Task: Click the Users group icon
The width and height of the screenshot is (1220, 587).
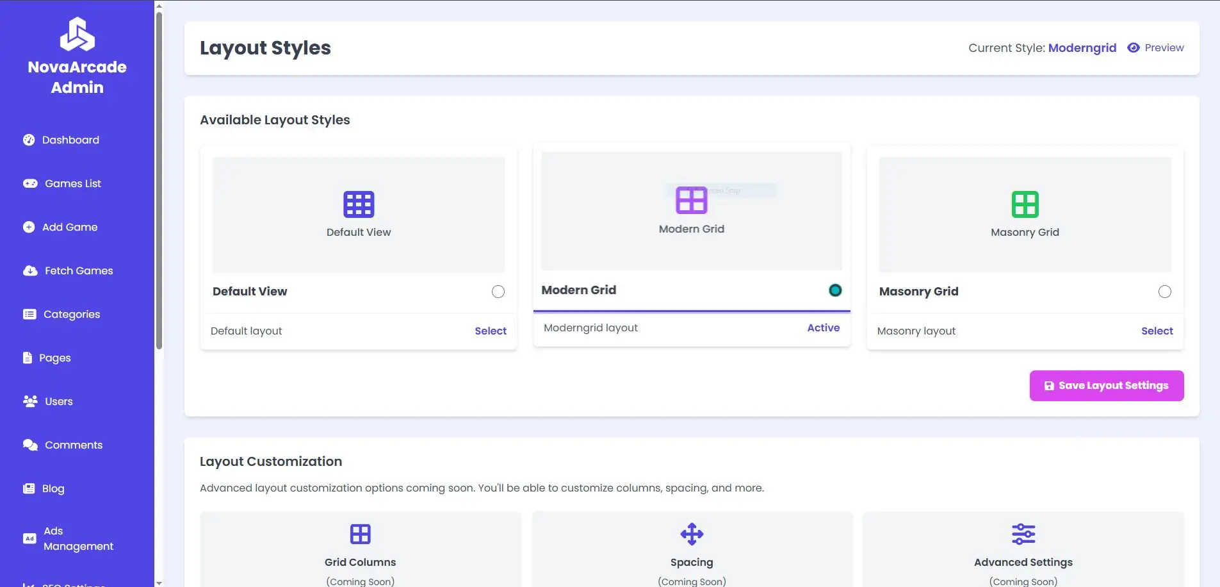Action: 30,401
